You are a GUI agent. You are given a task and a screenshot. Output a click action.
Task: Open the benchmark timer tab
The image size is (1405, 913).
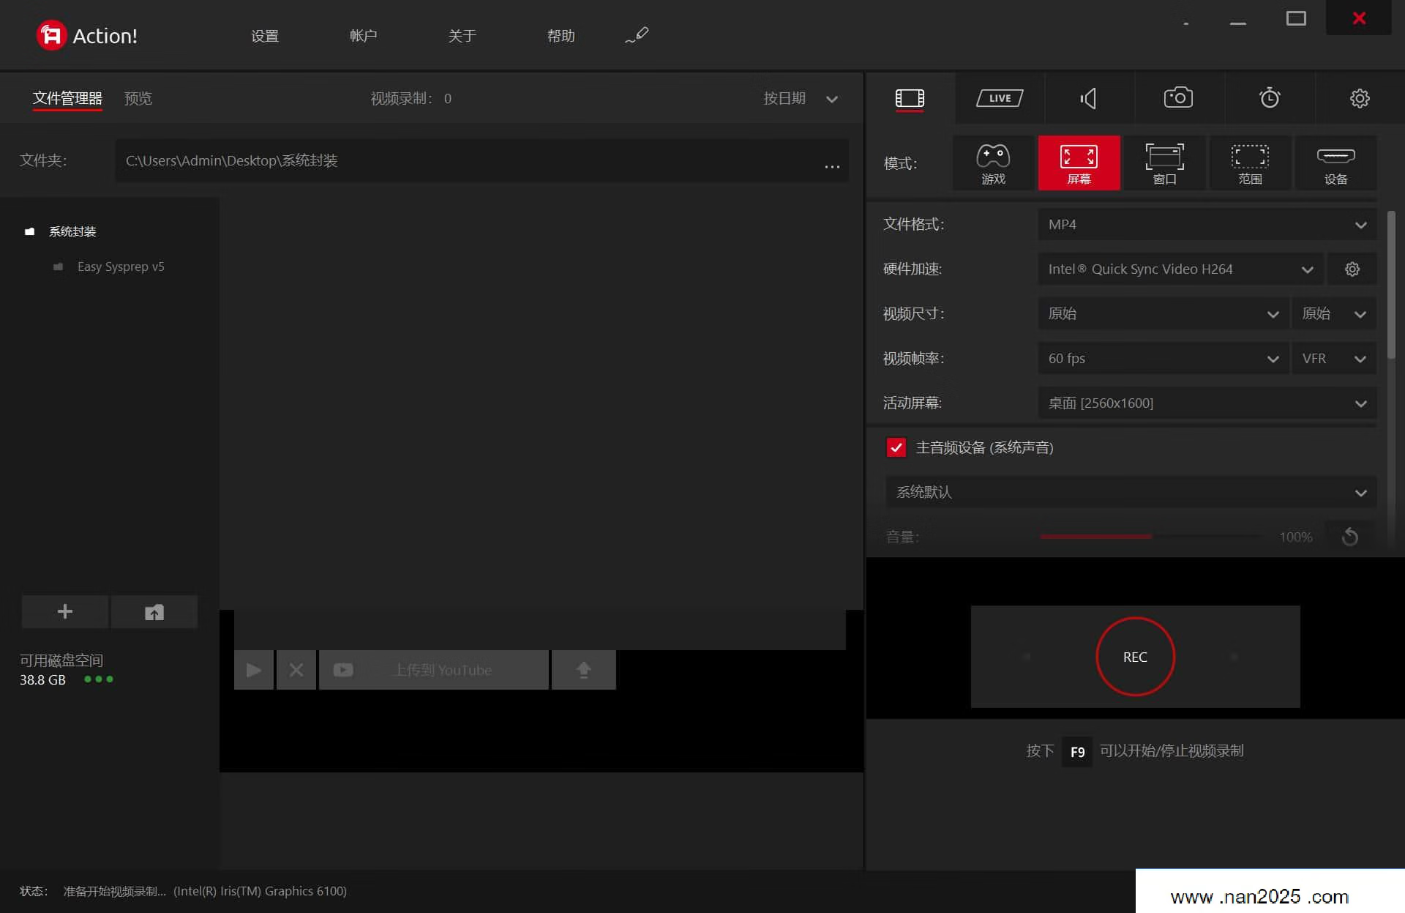point(1270,98)
